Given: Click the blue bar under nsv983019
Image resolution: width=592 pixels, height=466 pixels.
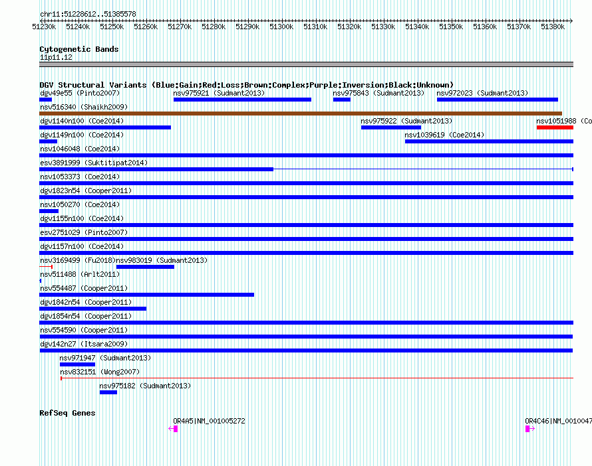Looking at the screenshot, I should 146,267.
